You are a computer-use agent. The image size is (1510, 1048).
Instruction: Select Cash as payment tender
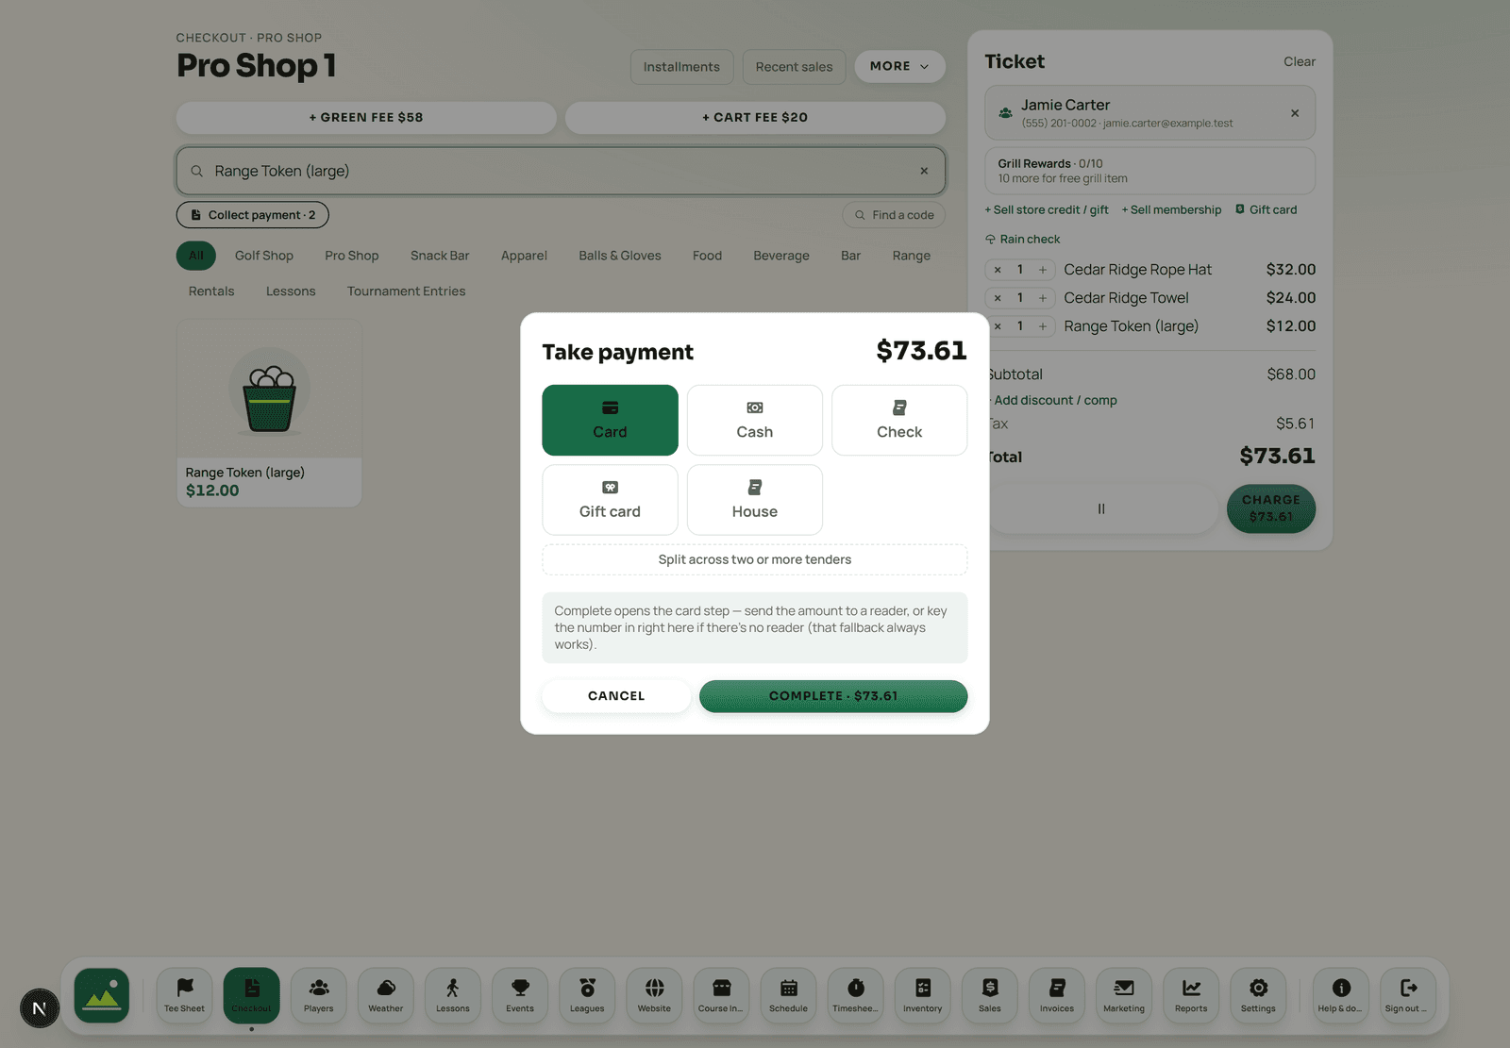tap(755, 420)
